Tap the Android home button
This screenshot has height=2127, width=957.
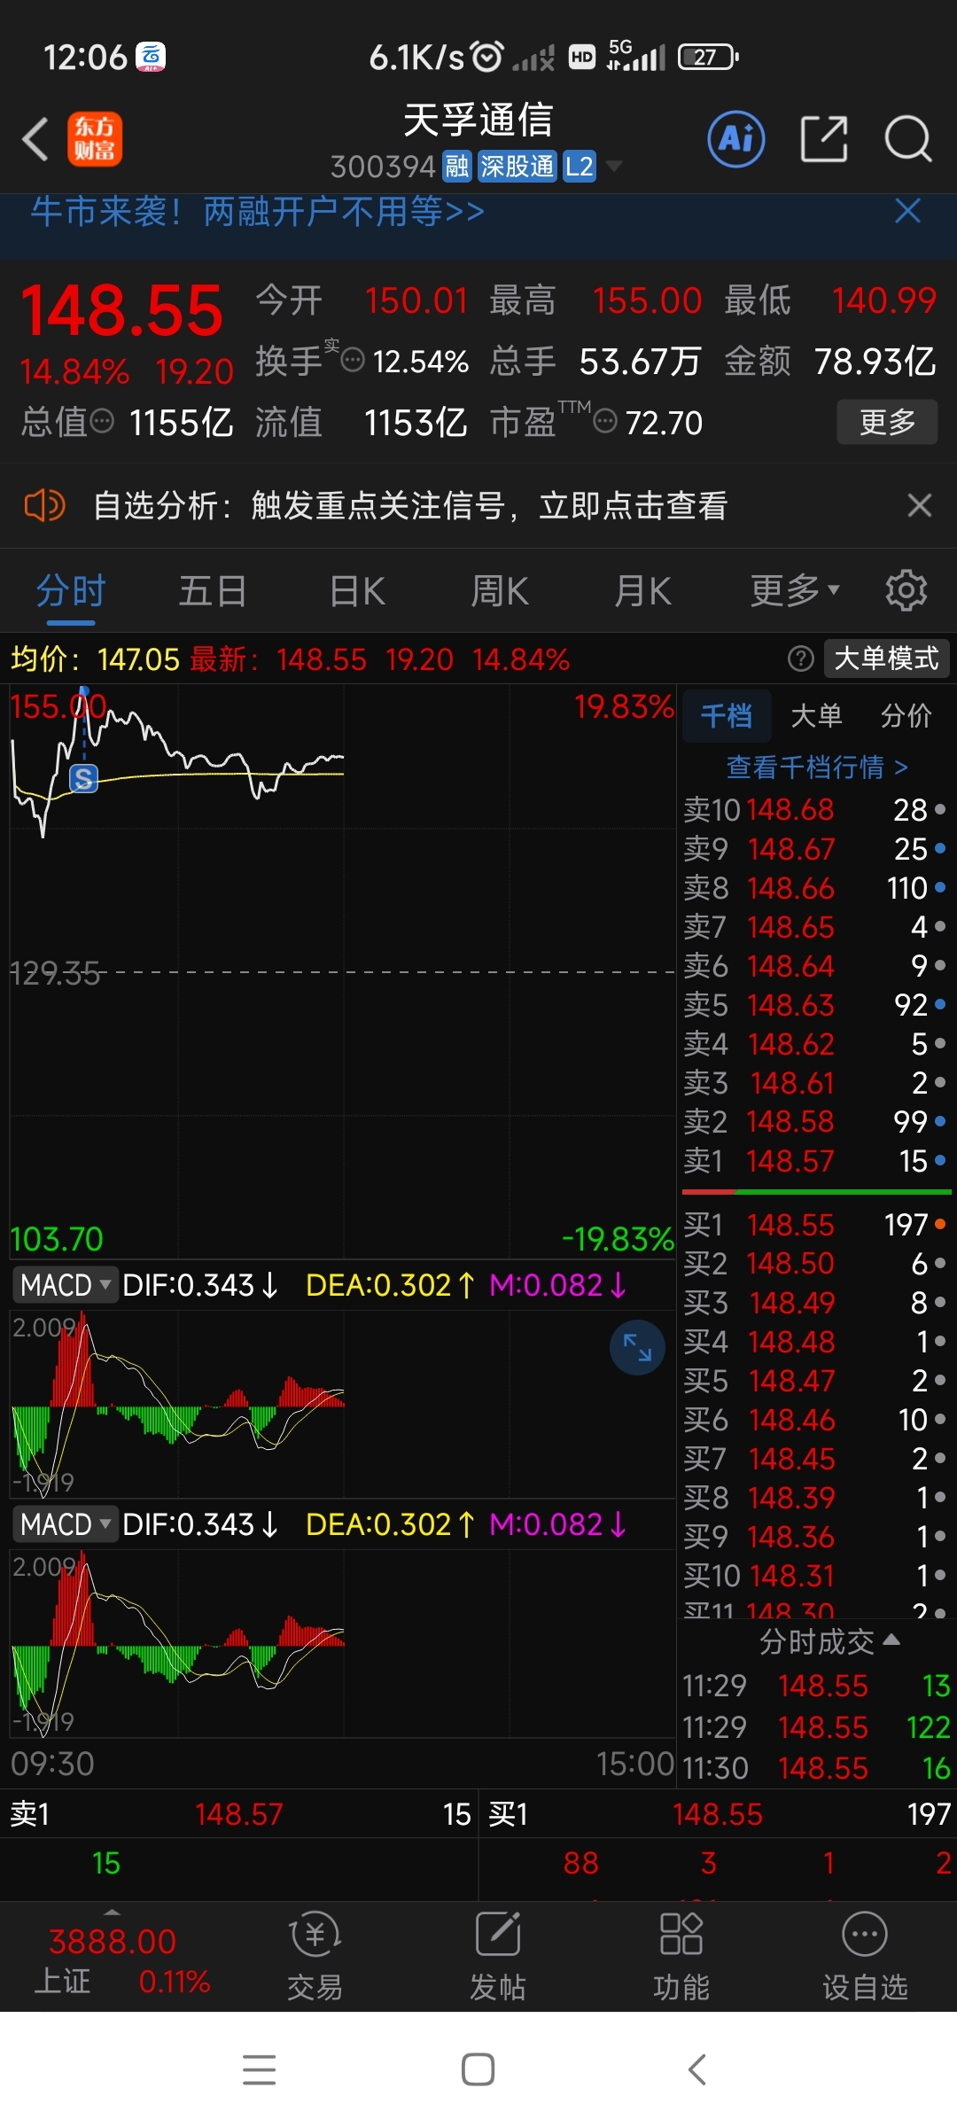click(x=478, y=2069)
